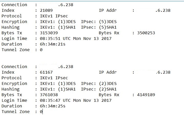
Task: Click IP Addr value in second block
Action: [154, 72]
